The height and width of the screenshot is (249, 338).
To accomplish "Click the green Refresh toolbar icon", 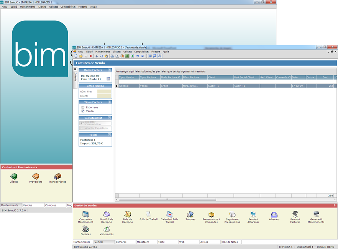I will 132,56.
